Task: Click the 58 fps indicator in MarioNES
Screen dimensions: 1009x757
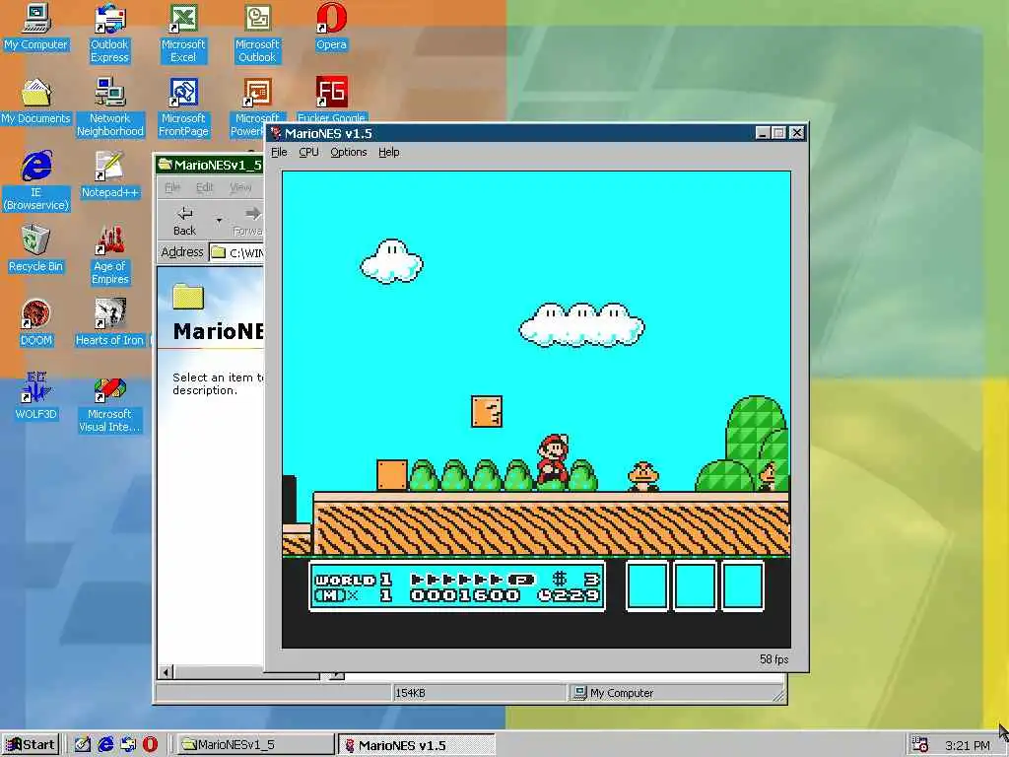Action: (774, 659)
